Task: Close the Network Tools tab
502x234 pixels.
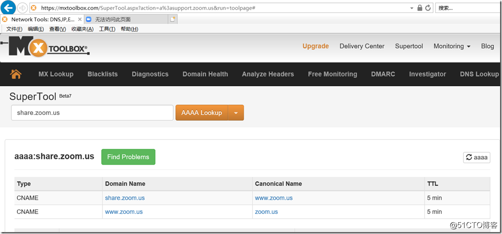Action: tap(80, 19)
